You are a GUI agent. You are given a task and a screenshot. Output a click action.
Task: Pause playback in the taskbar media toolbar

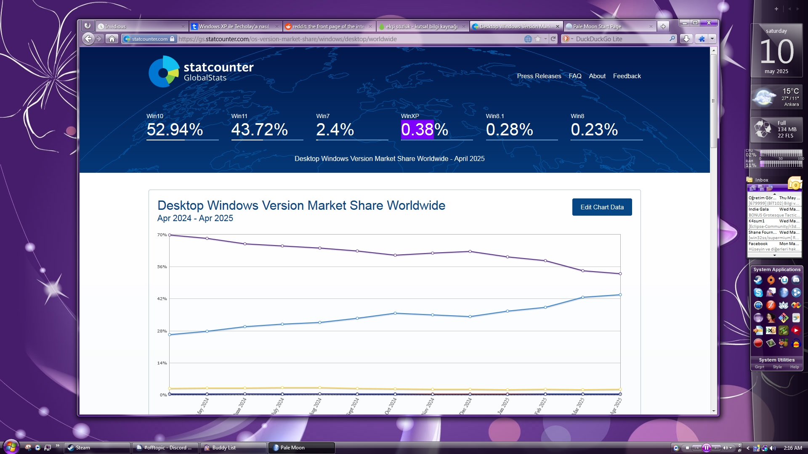pos(707,448)
